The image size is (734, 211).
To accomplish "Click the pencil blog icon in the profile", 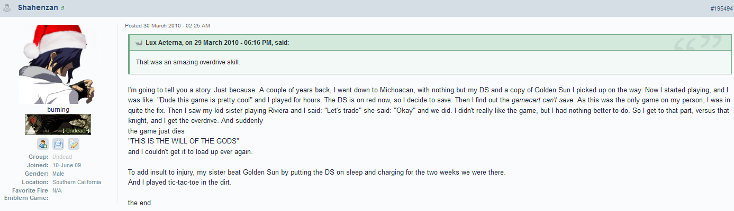I will click(x=74, y=143).
